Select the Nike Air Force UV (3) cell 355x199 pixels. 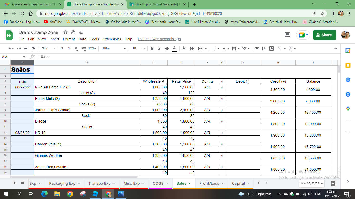(87, 87)
